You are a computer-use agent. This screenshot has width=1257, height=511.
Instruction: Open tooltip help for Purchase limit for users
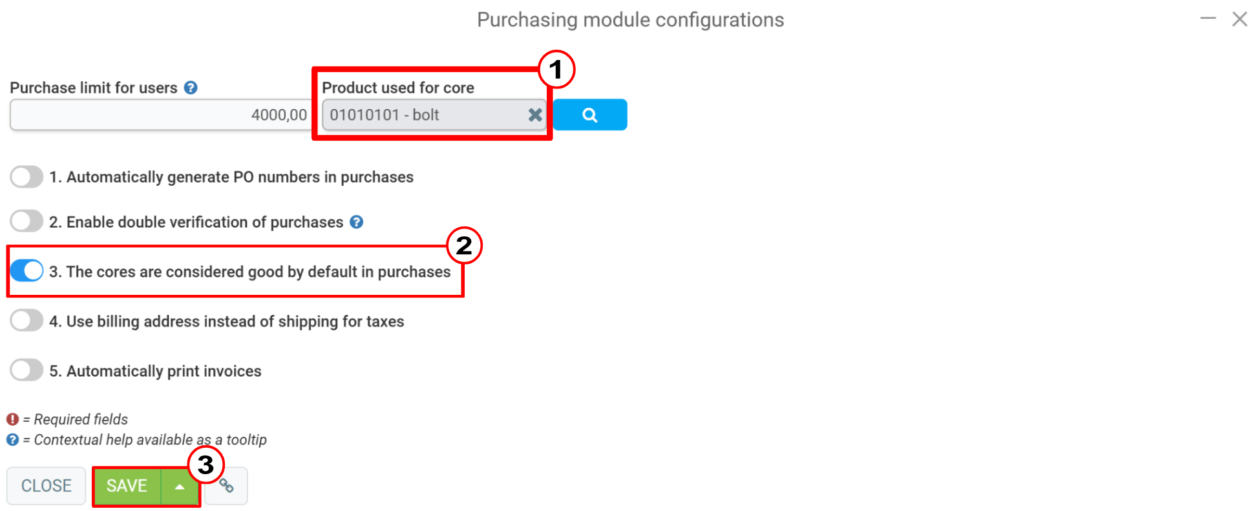(191, 87)
